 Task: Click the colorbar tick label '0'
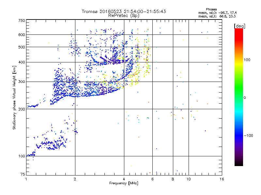click(x=244, y=98)
